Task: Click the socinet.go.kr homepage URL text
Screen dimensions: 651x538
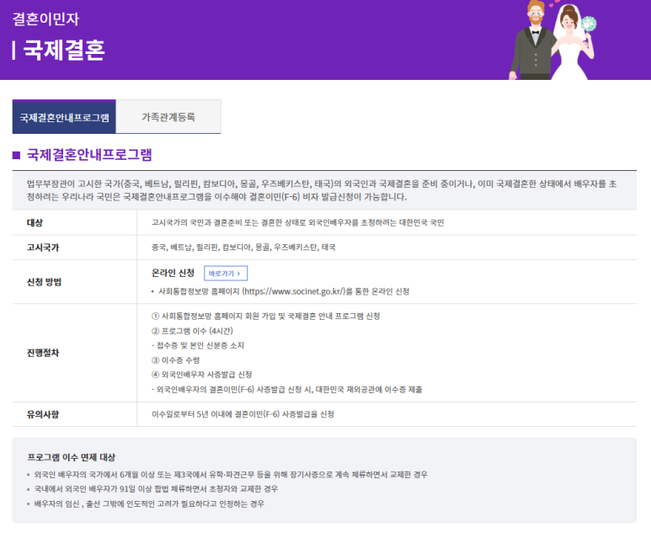Action: click(x=294, y=291)
